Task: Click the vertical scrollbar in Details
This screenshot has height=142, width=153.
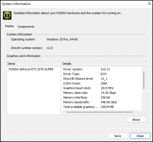Action: point(144,80)
